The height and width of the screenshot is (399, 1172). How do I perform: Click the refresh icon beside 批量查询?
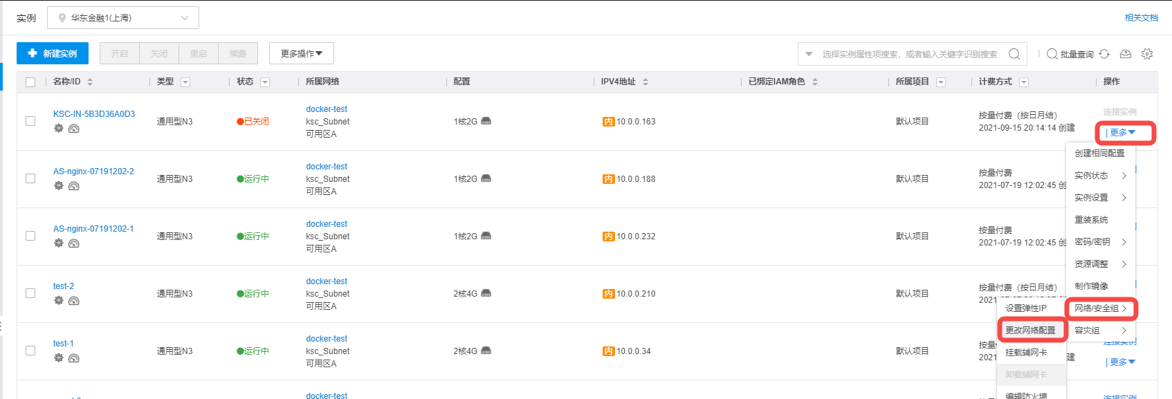[x=1104, y=54]
